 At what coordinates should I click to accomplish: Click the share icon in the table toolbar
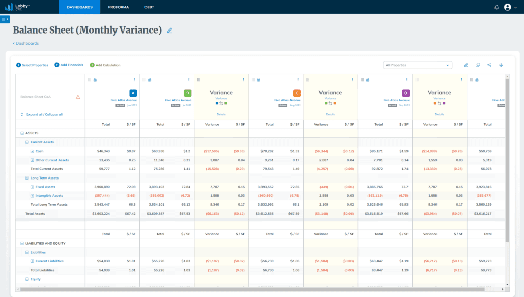[x=489, y=65]
